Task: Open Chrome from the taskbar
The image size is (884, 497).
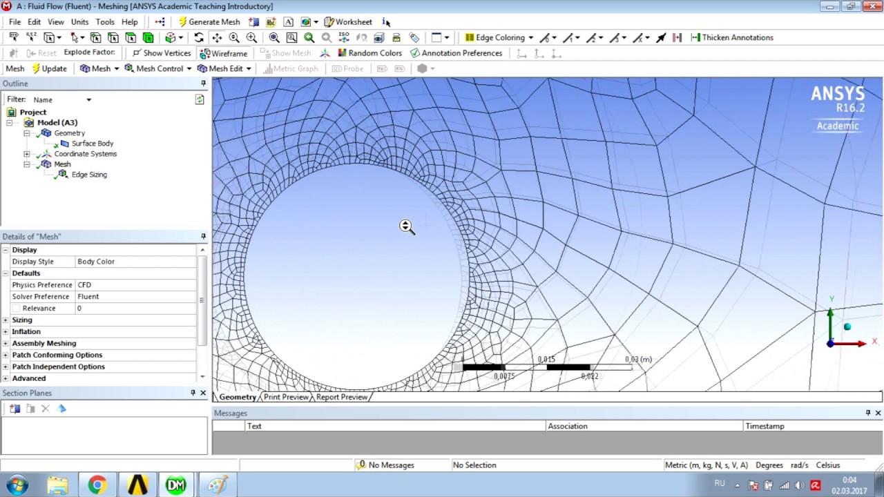Action: point(97,485)
